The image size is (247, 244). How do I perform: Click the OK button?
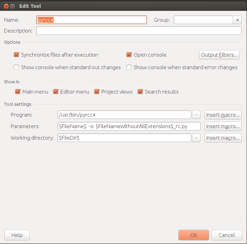(x=193, y=235)
